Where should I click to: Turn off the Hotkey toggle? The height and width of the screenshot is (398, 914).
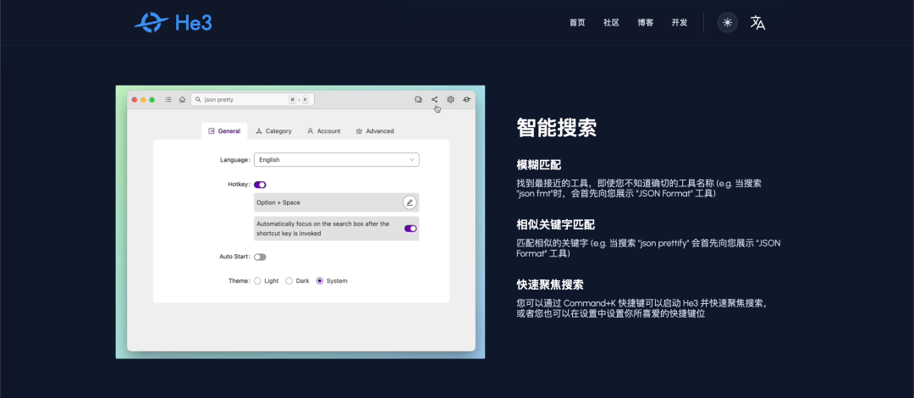coord(260,185)
